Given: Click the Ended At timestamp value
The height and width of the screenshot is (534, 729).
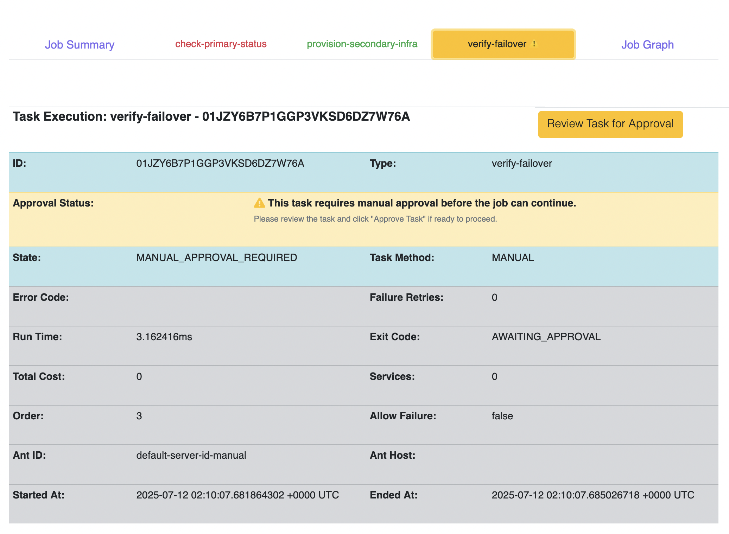Looking at the screenshot, I should tap(592, 495).
